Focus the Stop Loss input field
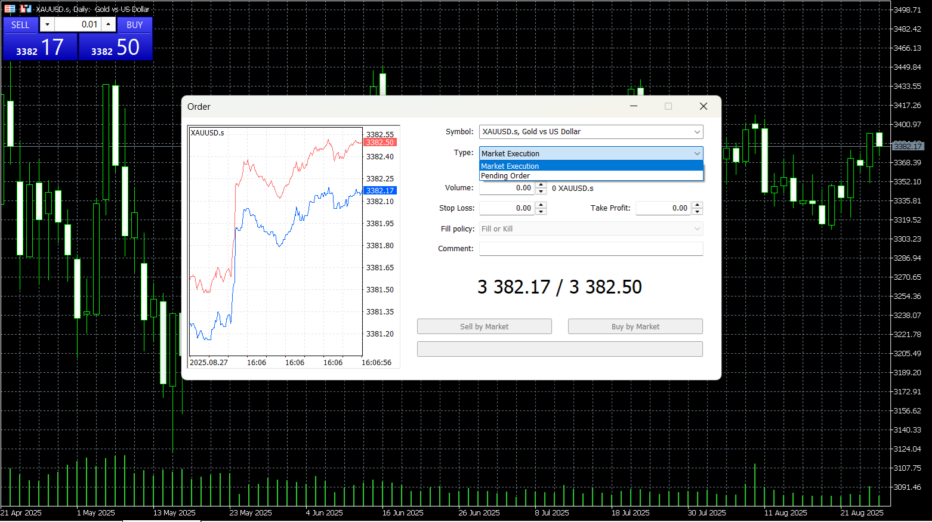Screen dimensions: 932x522 click(507, 208)
